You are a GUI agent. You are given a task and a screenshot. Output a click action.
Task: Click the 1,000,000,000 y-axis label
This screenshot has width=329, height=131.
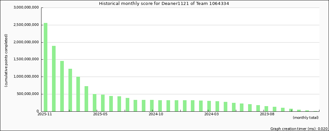(x=26, y=77)
